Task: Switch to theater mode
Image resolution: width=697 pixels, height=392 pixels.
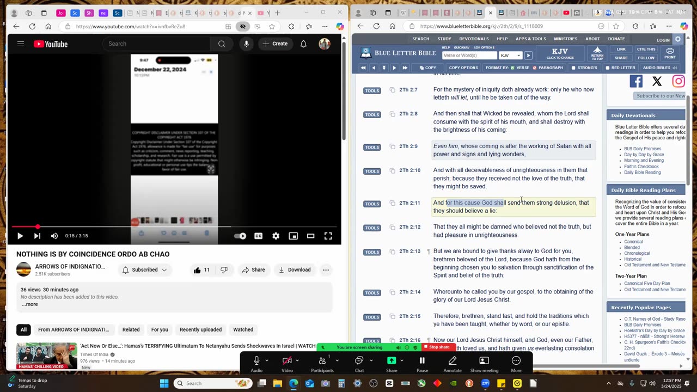Action: pyautogui.click(x=310, y=236)
